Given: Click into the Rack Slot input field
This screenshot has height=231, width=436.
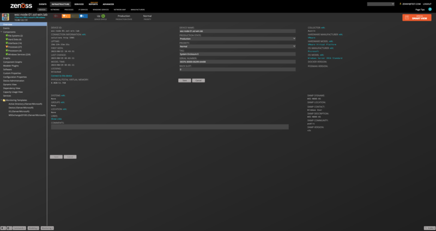Looking at the screenshot, I should pos(238,69).
